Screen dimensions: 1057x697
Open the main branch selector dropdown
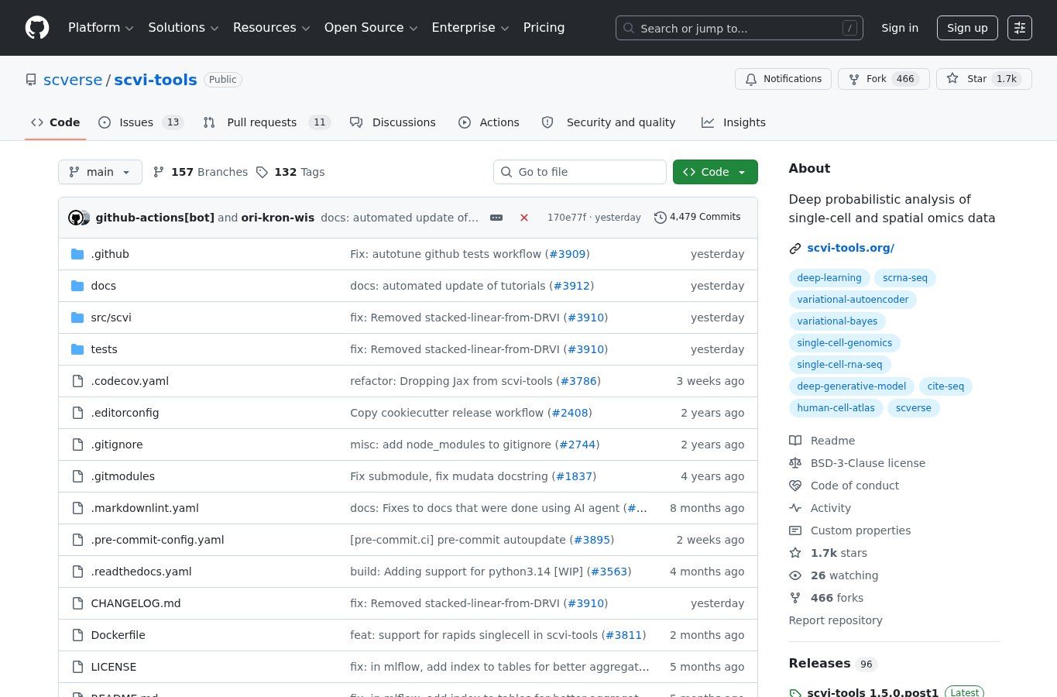click(100, 172)
